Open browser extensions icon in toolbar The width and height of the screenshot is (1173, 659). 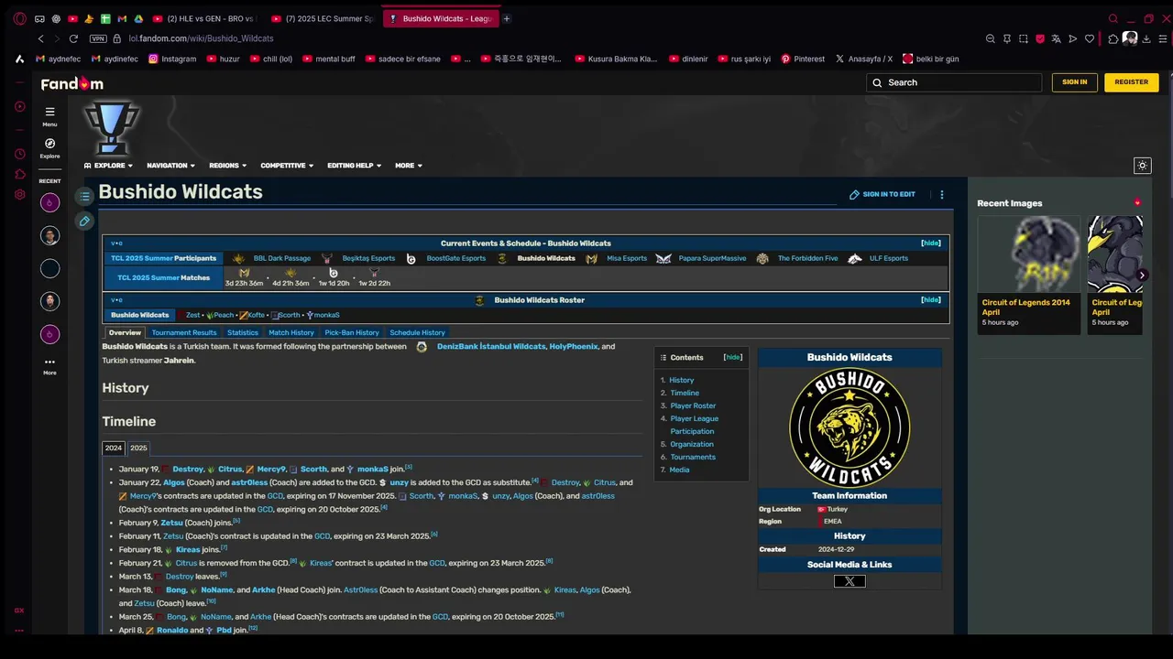click(x=1113, y=38)
